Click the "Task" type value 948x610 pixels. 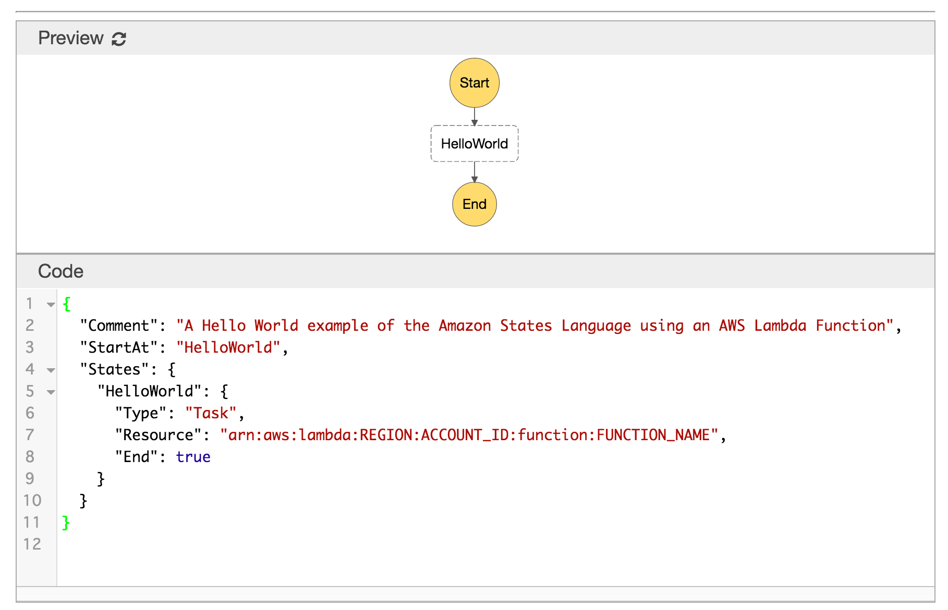[211, 413]
